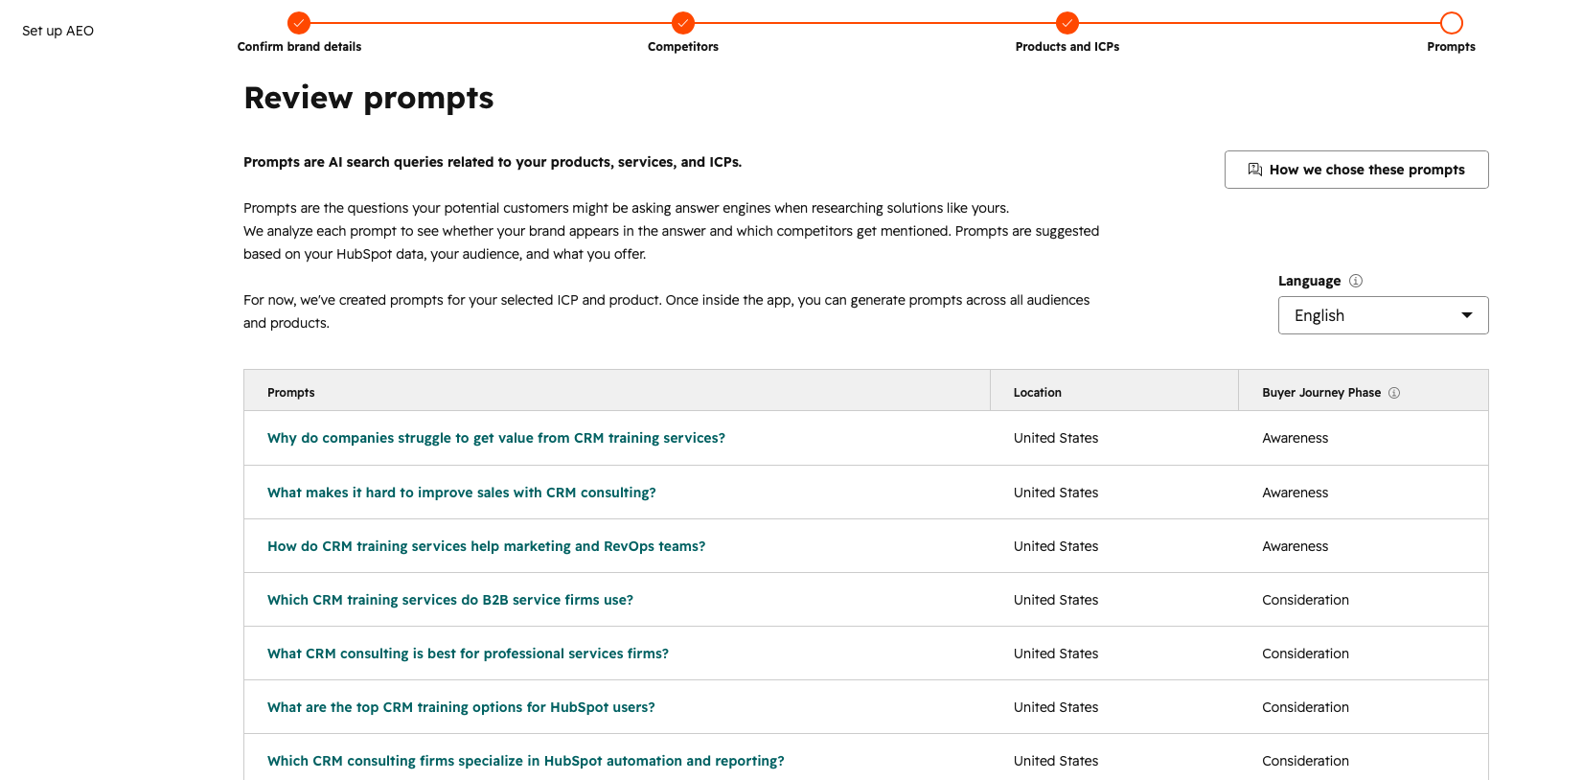
Task: Click Consideration in the B2B service firms row
Action: point(1305,600)
